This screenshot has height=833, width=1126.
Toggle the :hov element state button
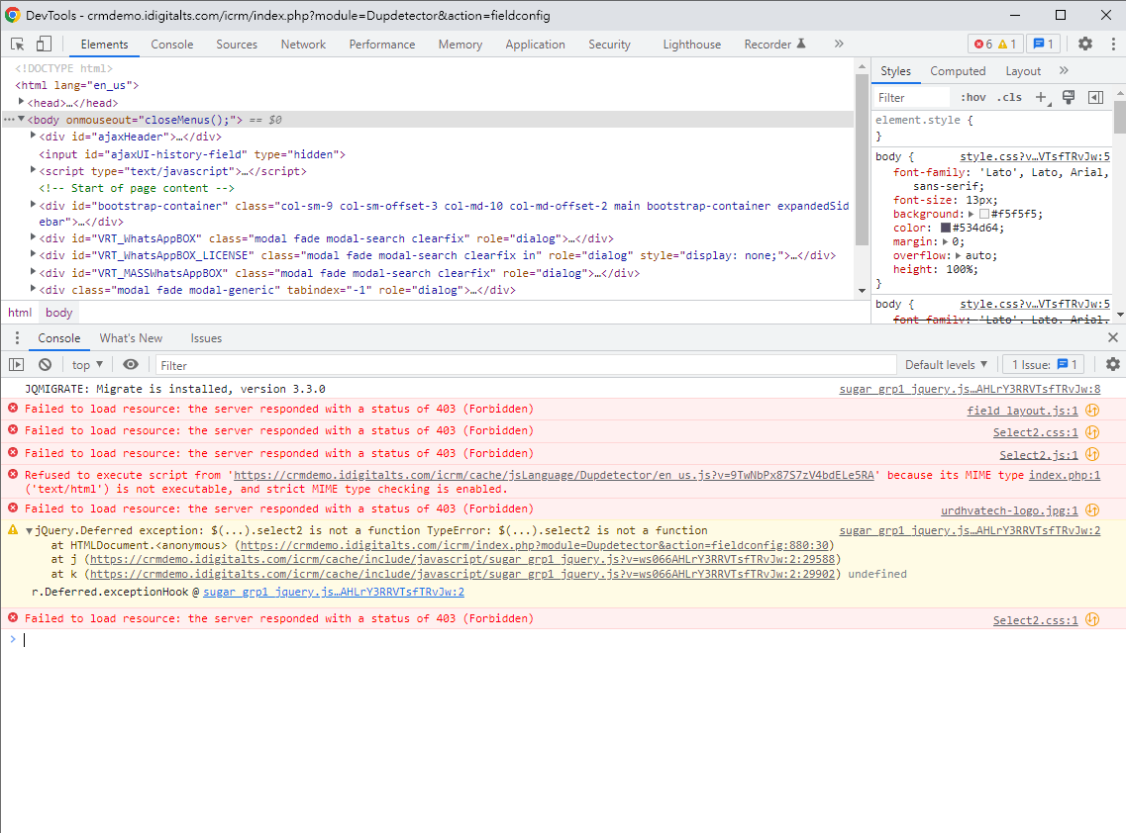tap(973, 98)
